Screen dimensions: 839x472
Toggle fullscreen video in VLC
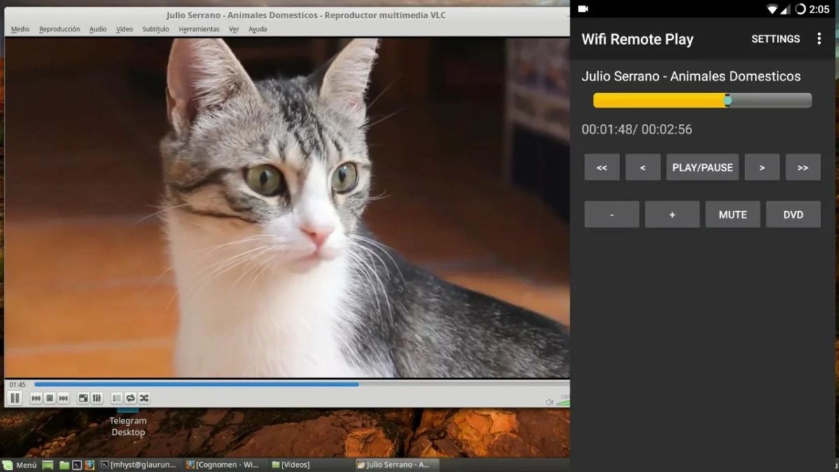coord(83,398)
